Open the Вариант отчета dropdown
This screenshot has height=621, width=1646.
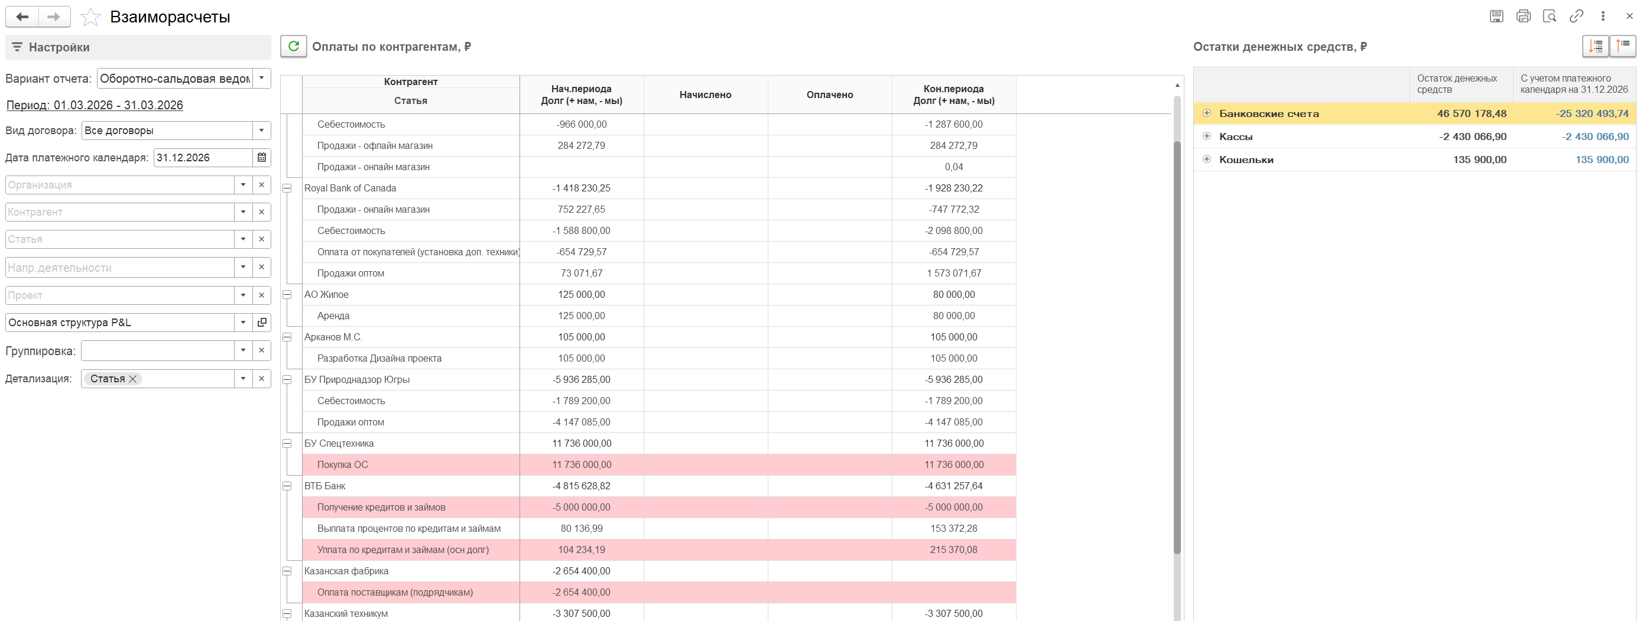pos(261,78)
